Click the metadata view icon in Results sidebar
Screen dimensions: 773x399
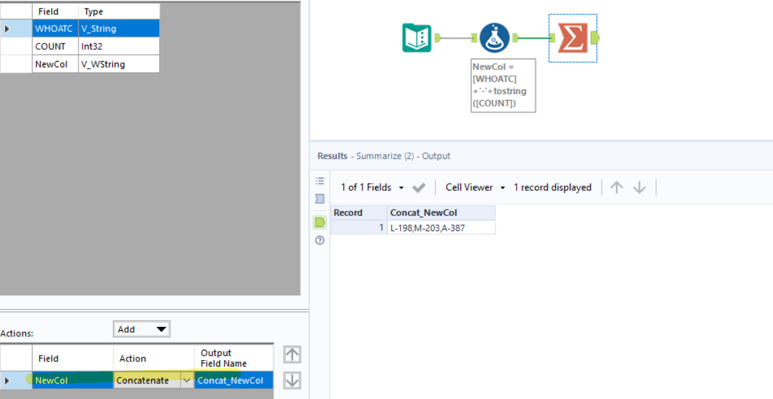[319, 199]
